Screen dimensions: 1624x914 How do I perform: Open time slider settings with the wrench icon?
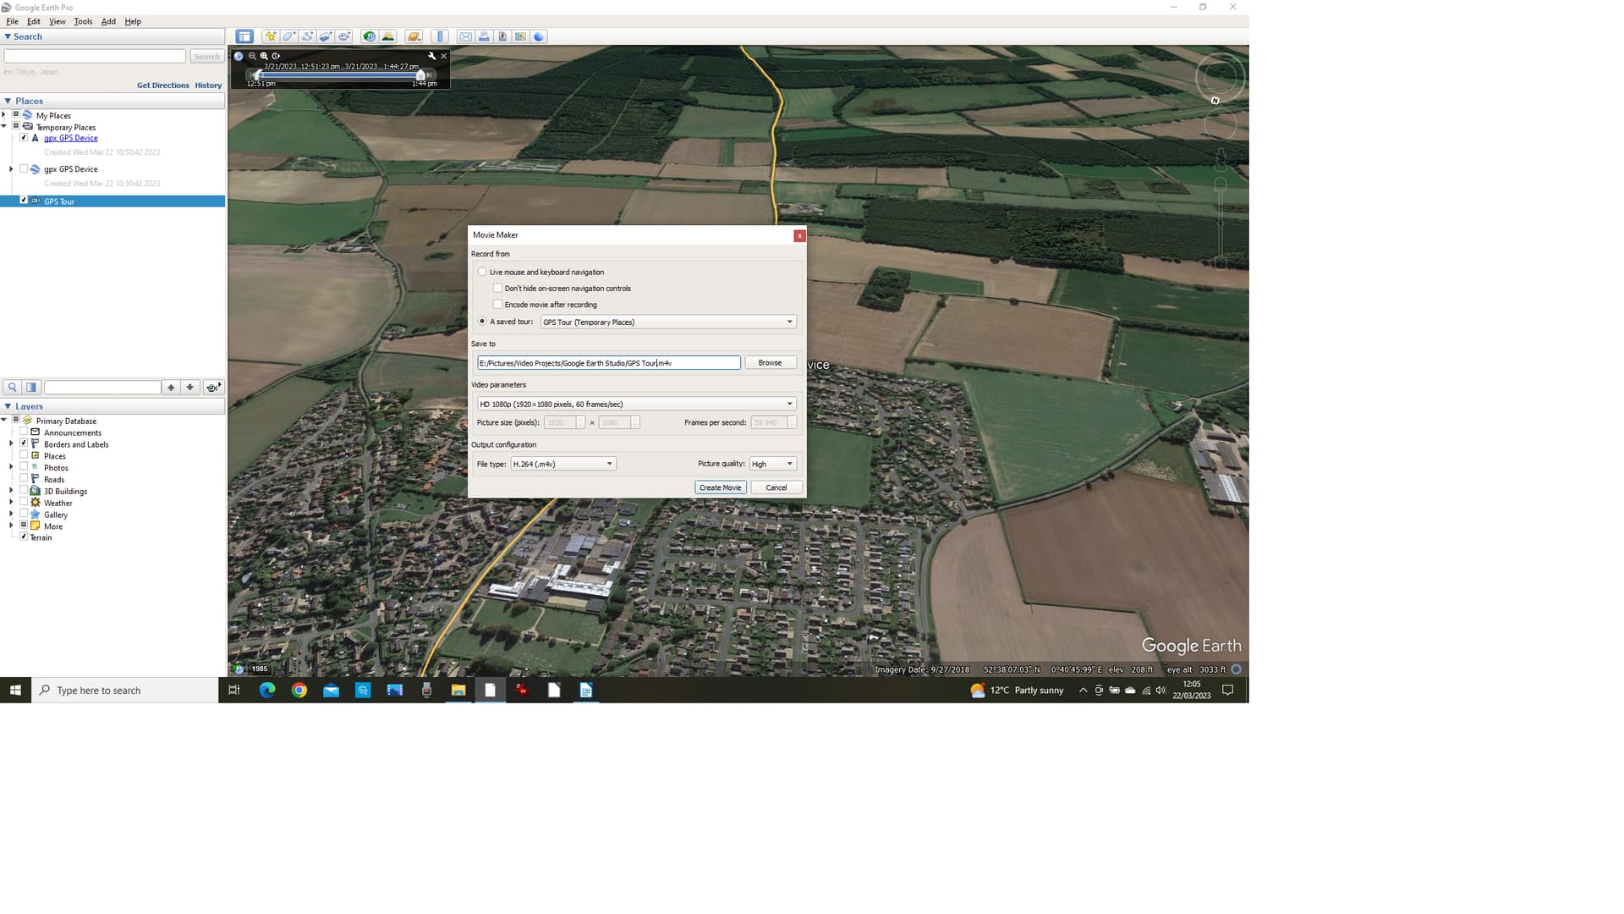click(431, 56)
